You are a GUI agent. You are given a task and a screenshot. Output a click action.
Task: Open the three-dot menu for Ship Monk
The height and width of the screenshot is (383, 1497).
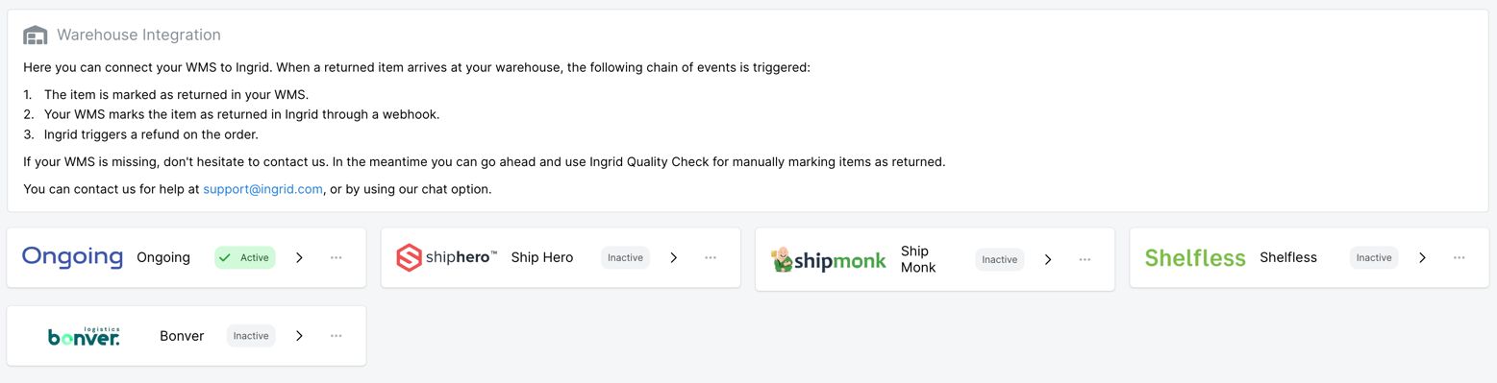click(1085, 259)
